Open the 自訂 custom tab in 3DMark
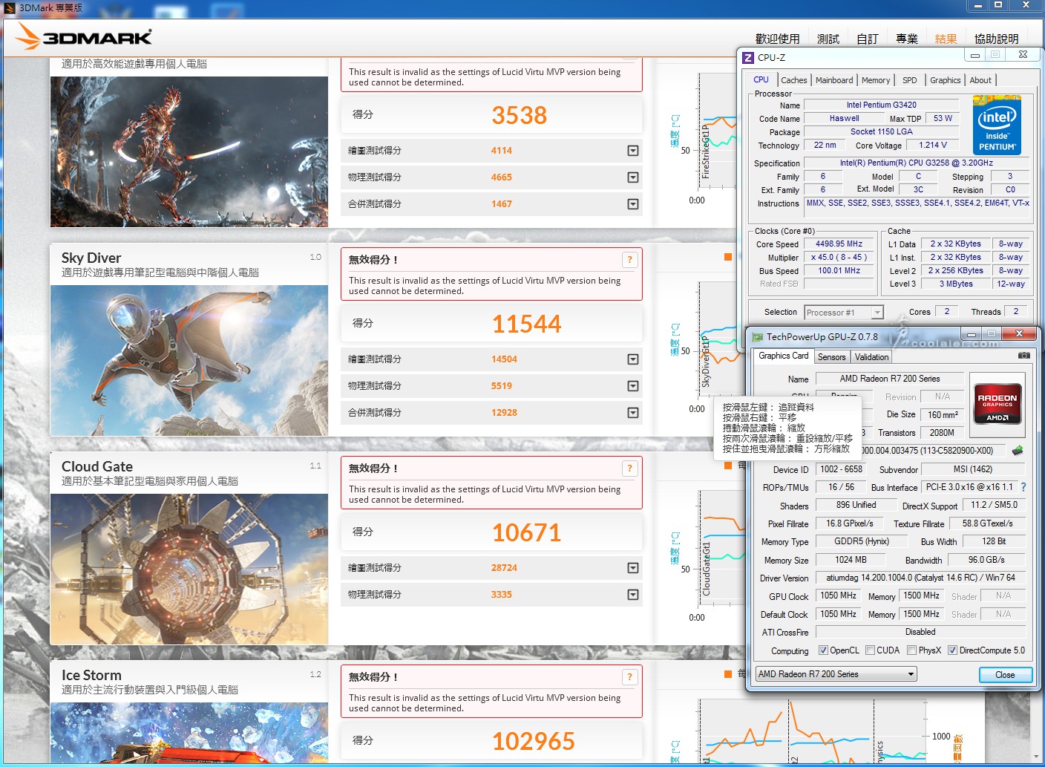 pyautogui.click(x=868, y=39)
